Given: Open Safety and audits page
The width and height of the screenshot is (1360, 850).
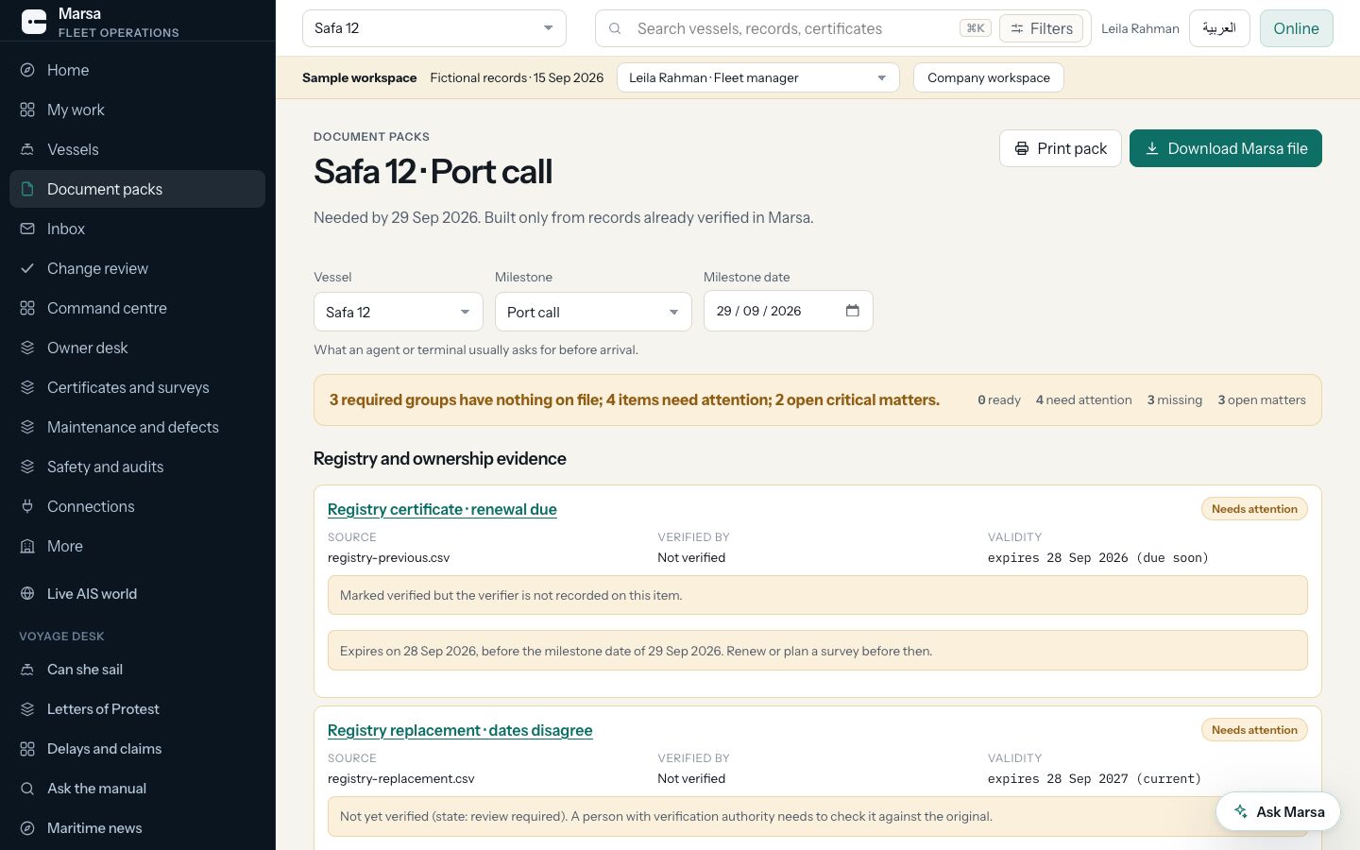Looking at the screenshot, I should coord(137,467).
